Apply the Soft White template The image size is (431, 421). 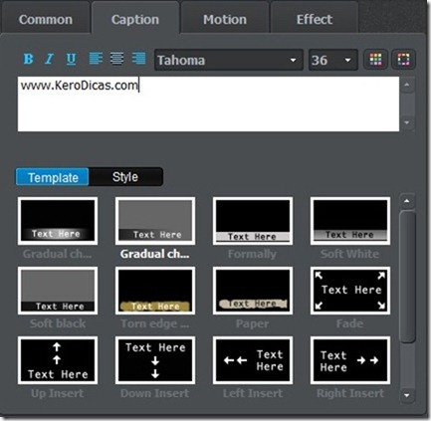click(350, 221)
